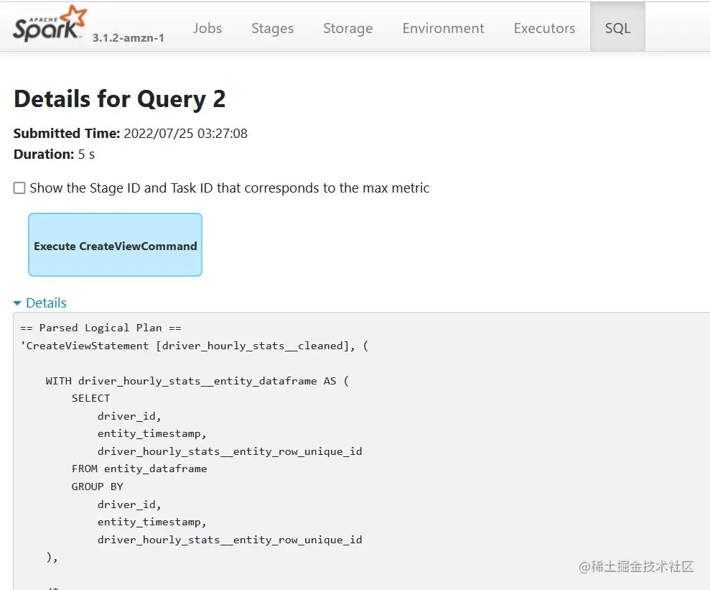This screenshot has width=710, height=590.
Task: Click the Submitted Time value
Action: coord(185,134)
